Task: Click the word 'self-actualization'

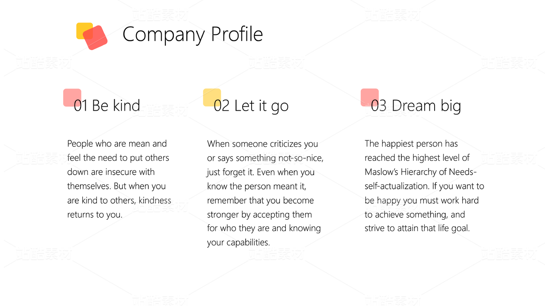Action: click(396, 186)
